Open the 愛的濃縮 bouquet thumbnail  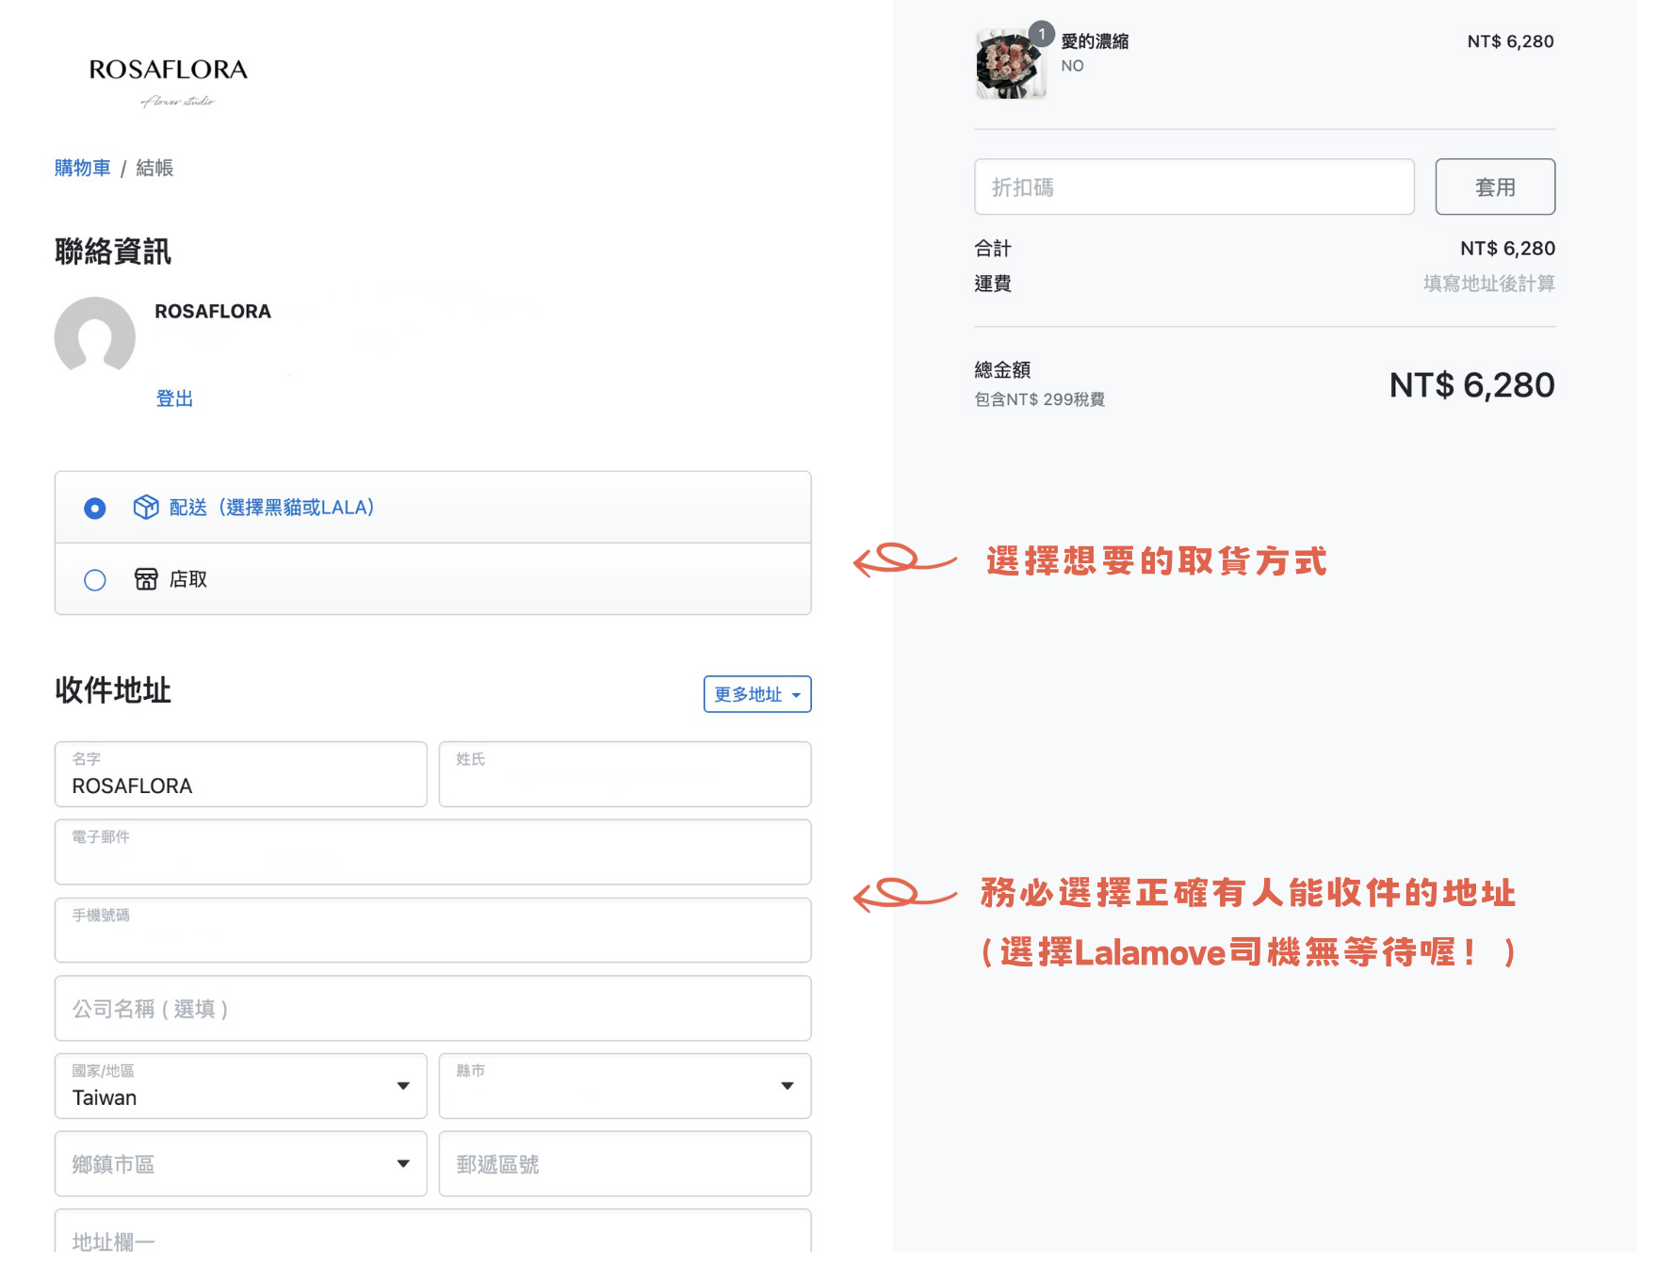tap(1010, 65)
